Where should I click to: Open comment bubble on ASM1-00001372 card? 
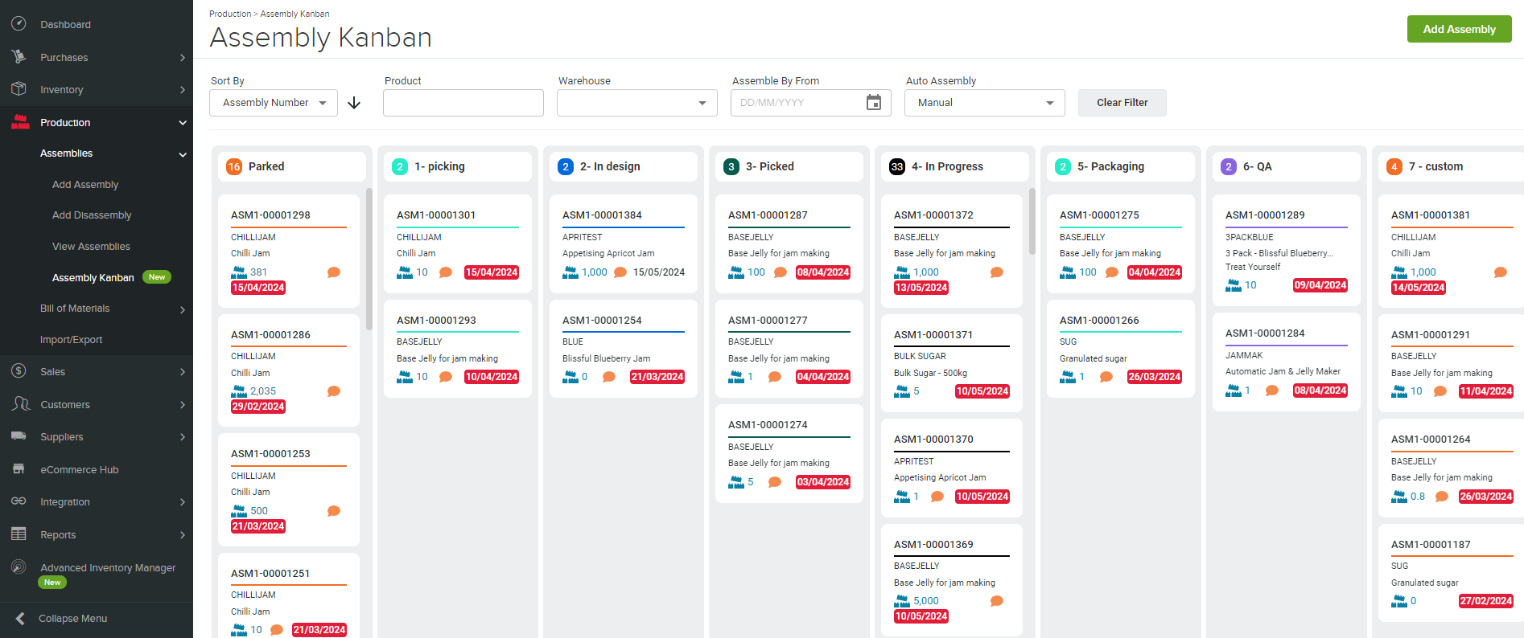pos(997,272)
